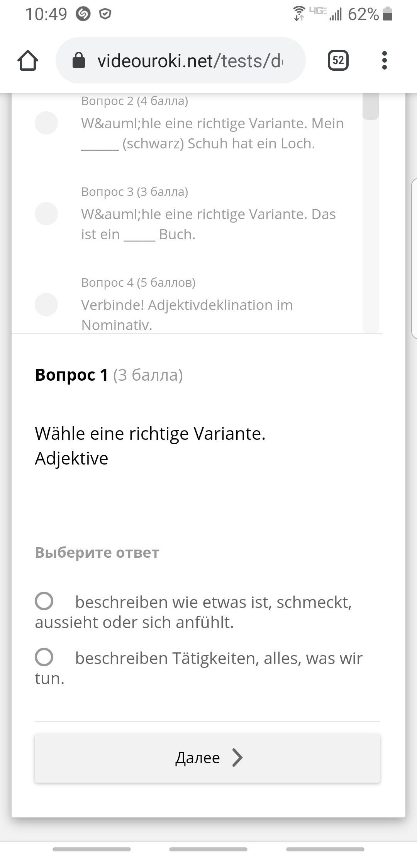417x858 pixels.
Task: Tap the videouroki.net address bar
Action: 189,61
